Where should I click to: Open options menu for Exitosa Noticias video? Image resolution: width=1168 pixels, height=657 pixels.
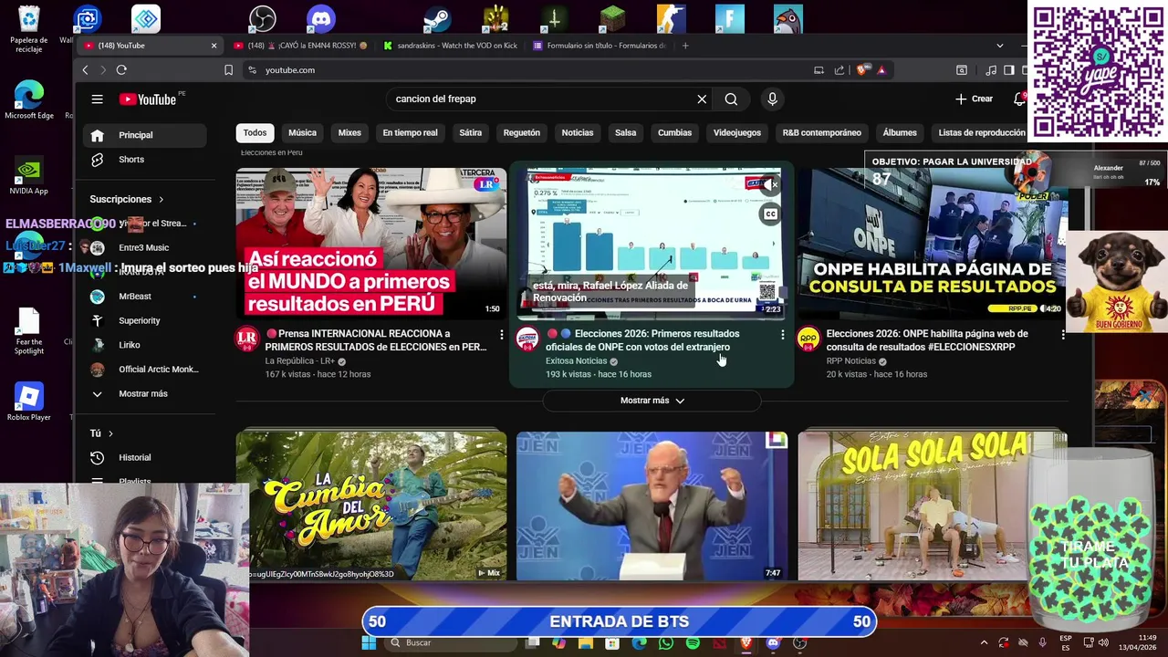point(782,335)
